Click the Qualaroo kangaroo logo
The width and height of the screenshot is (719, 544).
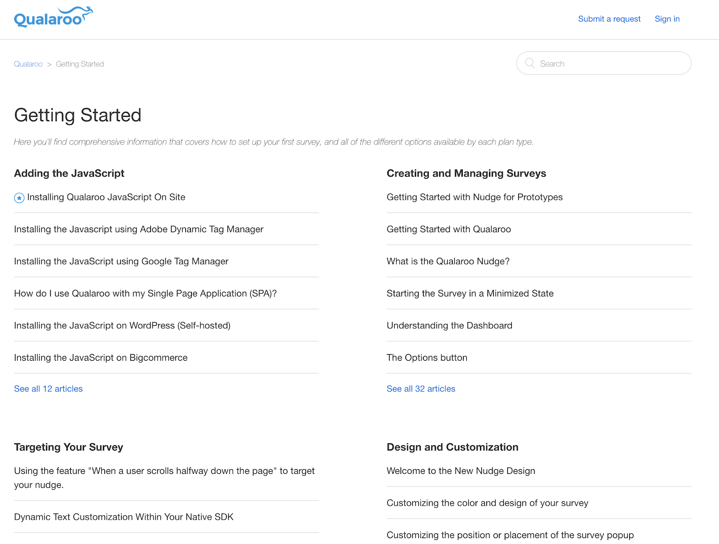(53, 17)
